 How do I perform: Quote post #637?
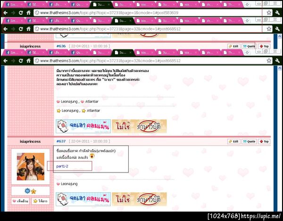pos(249,141)
